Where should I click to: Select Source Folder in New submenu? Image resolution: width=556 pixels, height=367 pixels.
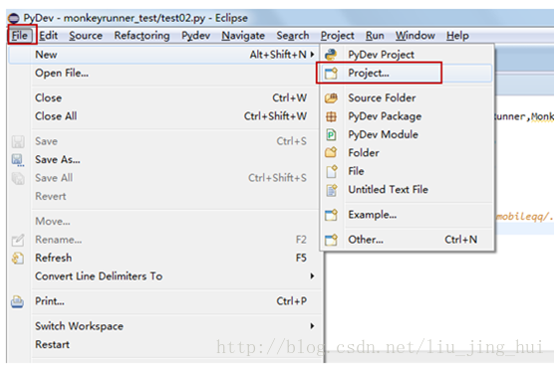(407, 98)
